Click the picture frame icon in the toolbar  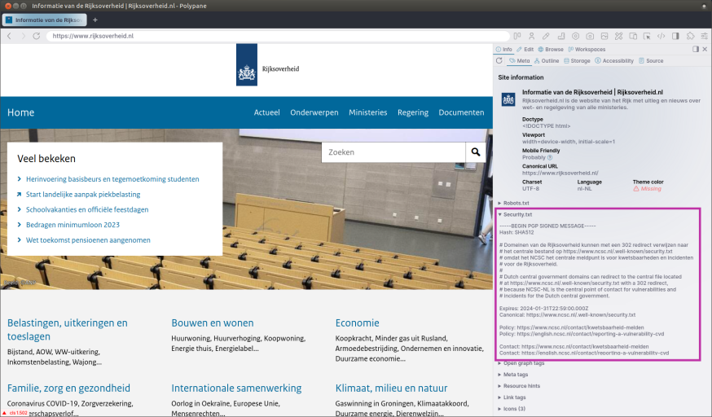click(x=604, y=36)
